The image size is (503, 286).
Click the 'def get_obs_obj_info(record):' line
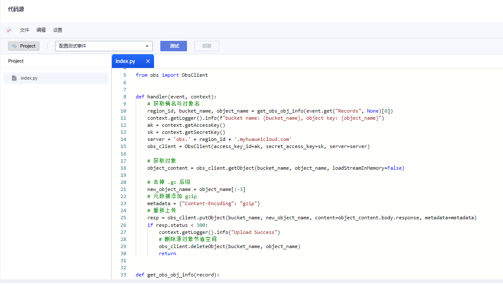click(x=177, y=275)
